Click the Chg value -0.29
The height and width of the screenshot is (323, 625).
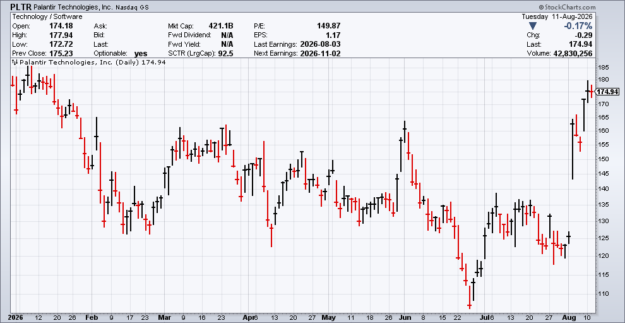[585, 35]
